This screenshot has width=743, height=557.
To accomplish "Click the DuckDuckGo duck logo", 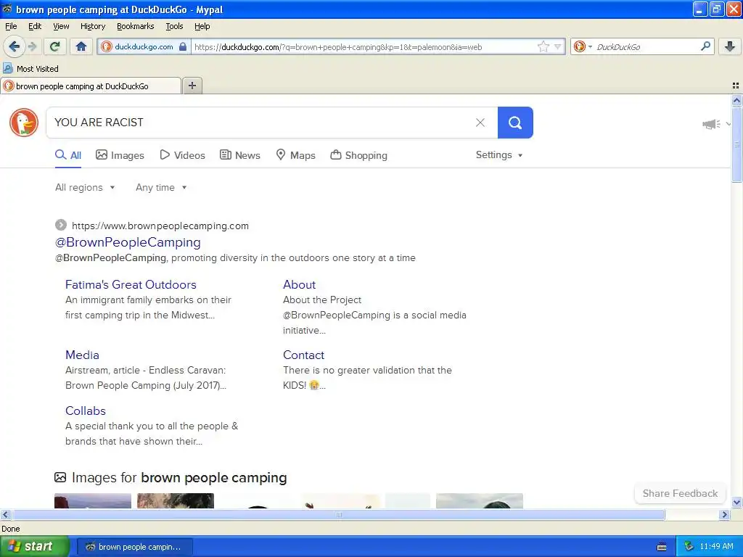I will click(x=24, y=122).
